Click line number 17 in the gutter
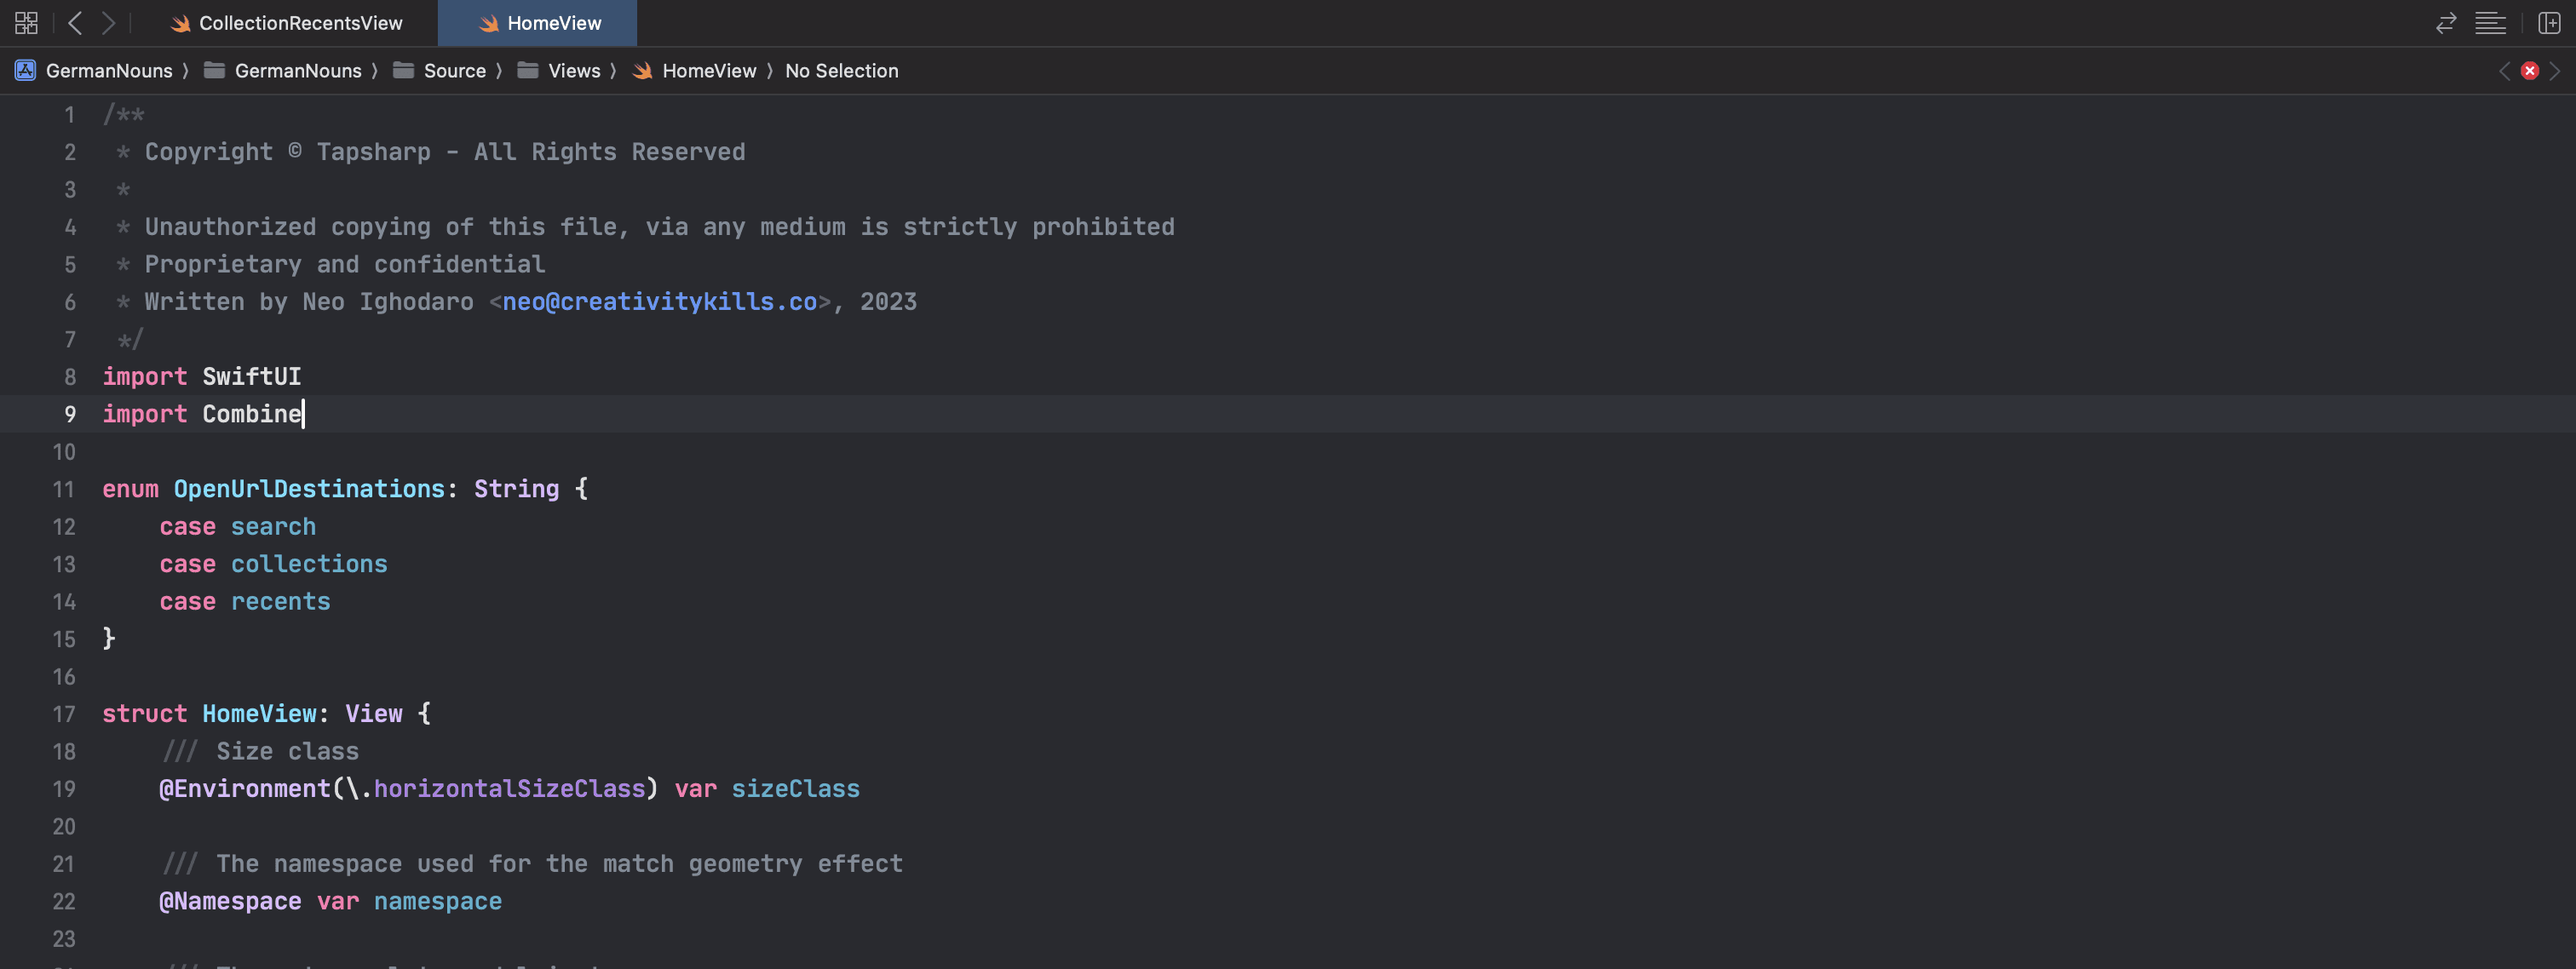2576x969 pixels. coord(64,714)
